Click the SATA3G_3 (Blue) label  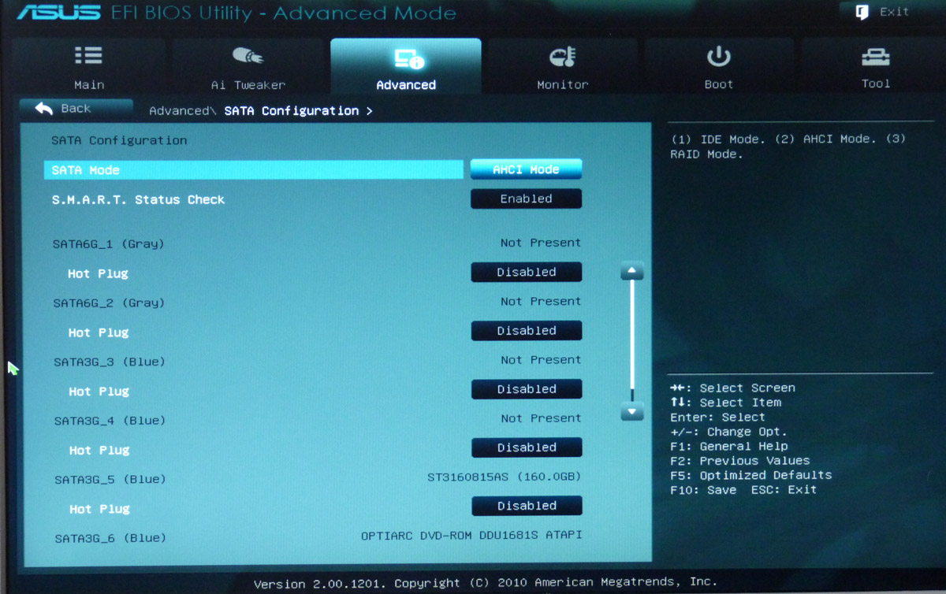click(109, 362)
